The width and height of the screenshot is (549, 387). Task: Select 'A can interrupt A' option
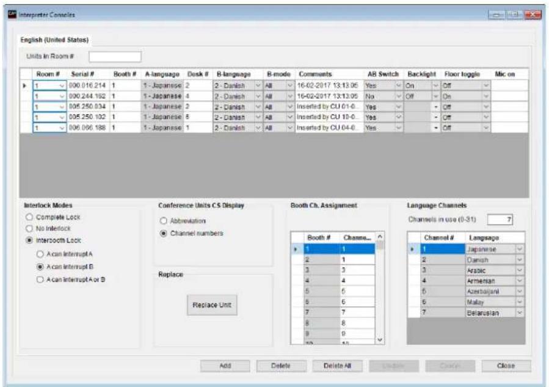pos(40,254)
